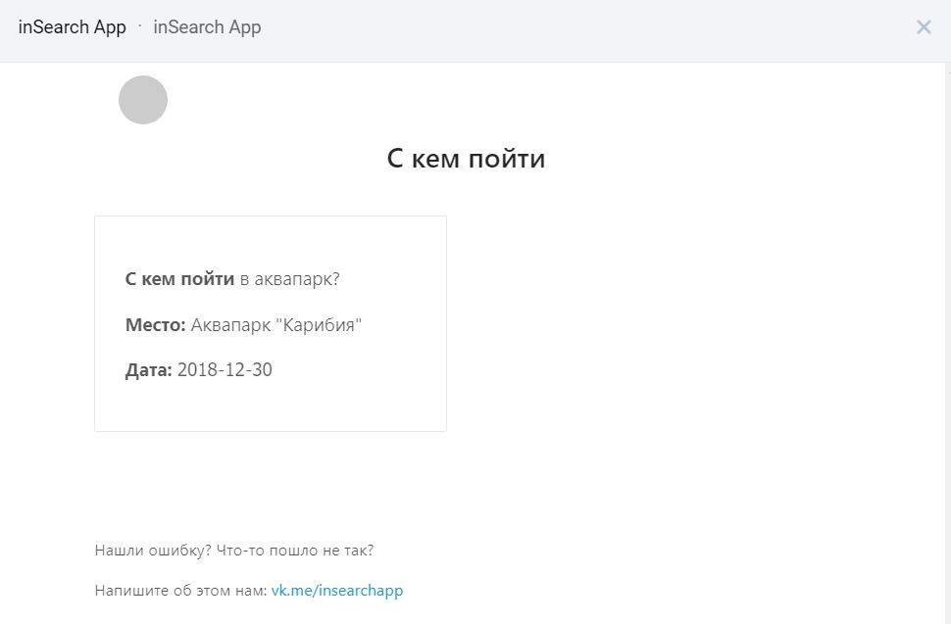Click the gray inSearch App subtitle

pyautogui.click(x=208, y=27)
